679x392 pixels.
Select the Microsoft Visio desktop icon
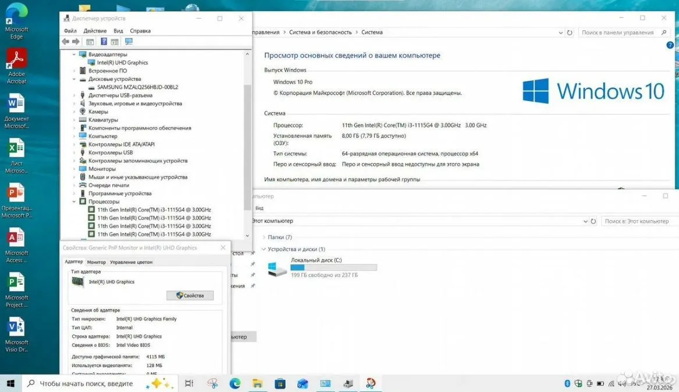16,335
